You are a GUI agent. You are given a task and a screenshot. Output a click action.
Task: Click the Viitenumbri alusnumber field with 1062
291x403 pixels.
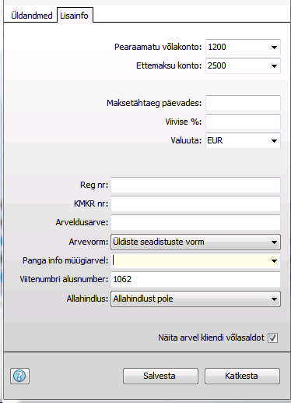pos(195,279)
